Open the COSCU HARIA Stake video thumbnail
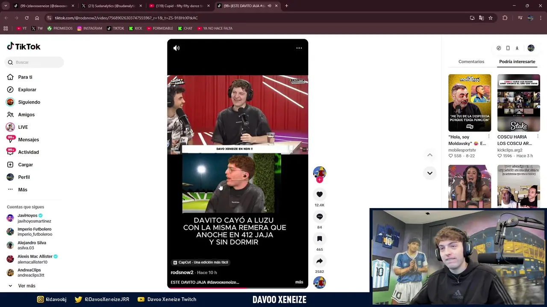The width and height of the screenshot is (547, 307). 519,103
